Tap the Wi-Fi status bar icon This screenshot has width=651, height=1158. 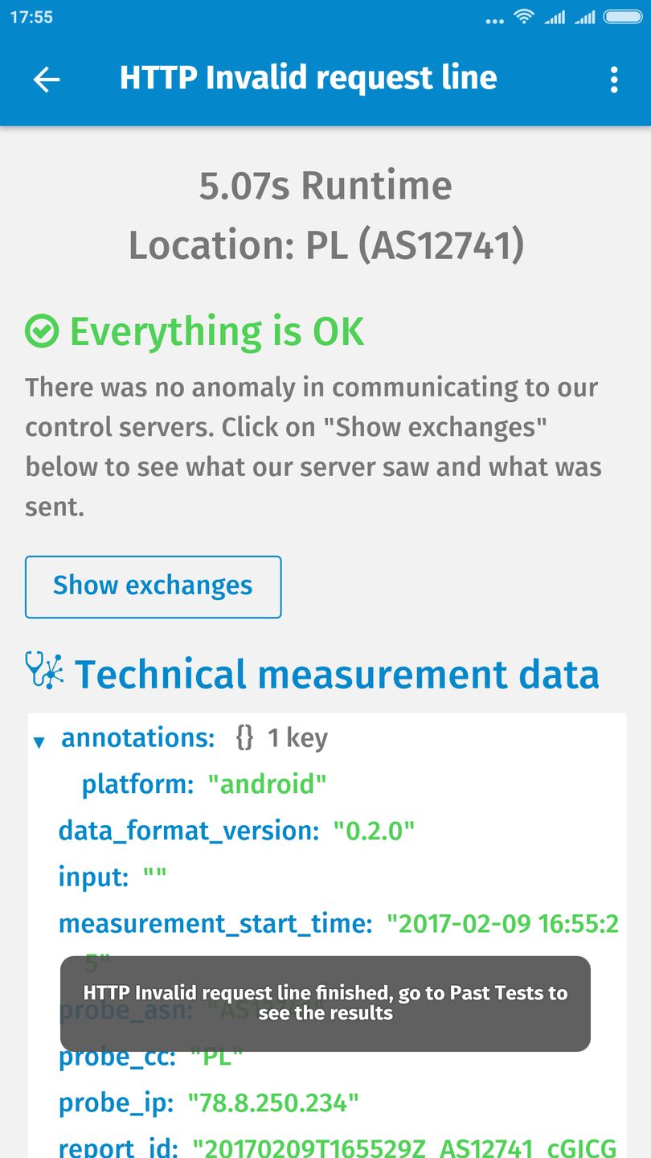[525, 17]
